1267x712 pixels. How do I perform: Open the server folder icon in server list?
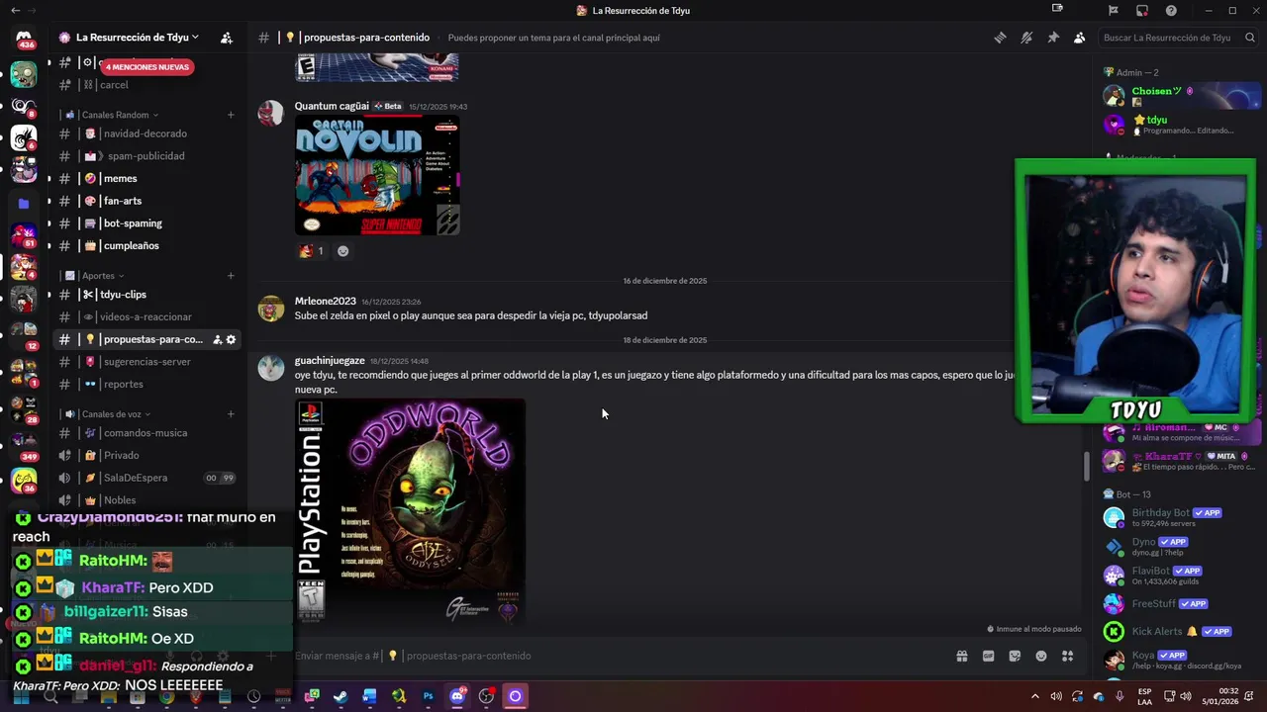(24, 203)
